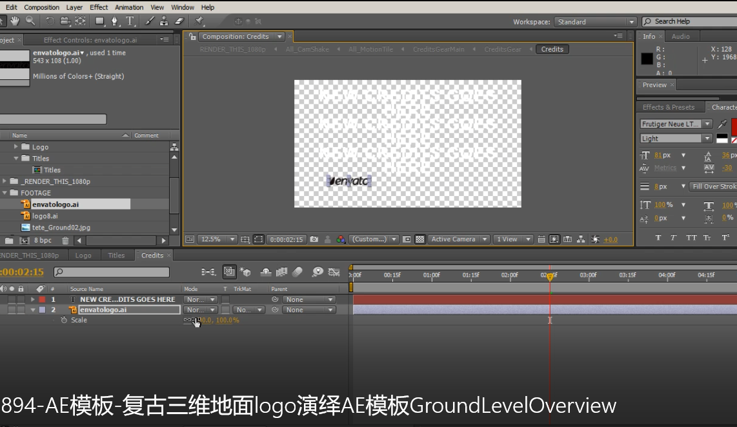
Task: Switch to the Titles timeline tab
Action: (x=116, y=255)
